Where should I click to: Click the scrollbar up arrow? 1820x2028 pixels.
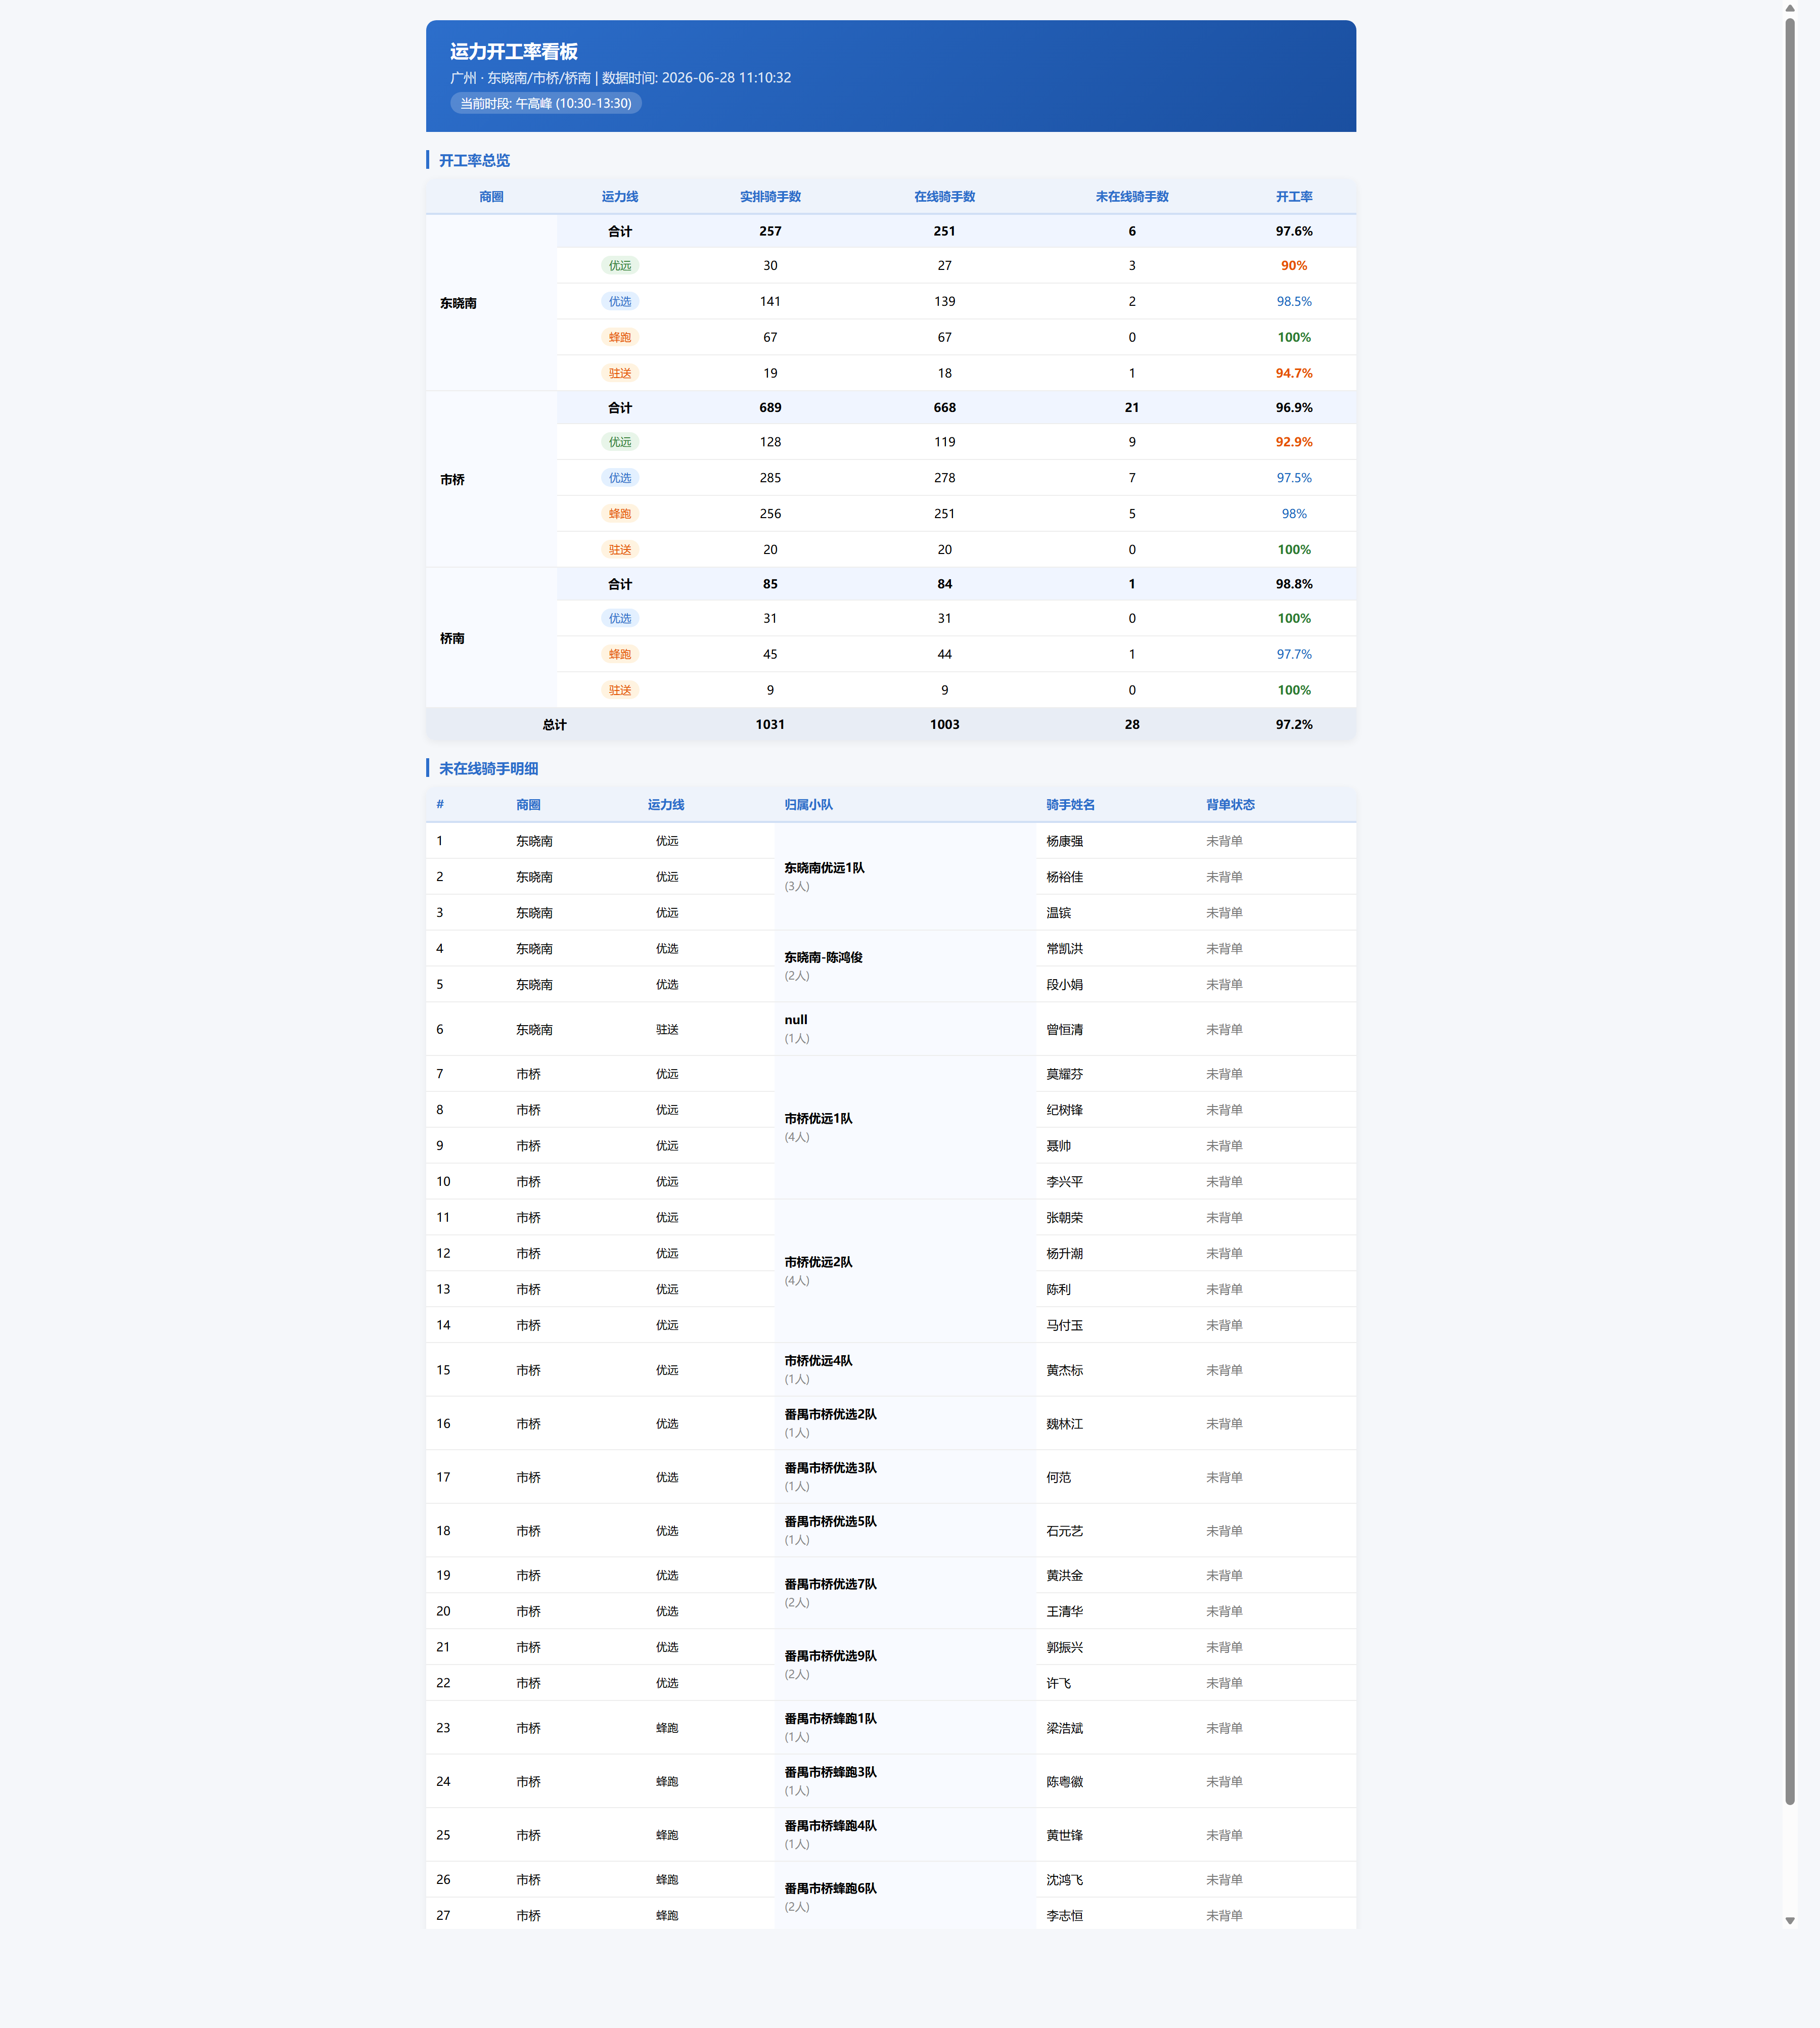point(1790,8)
